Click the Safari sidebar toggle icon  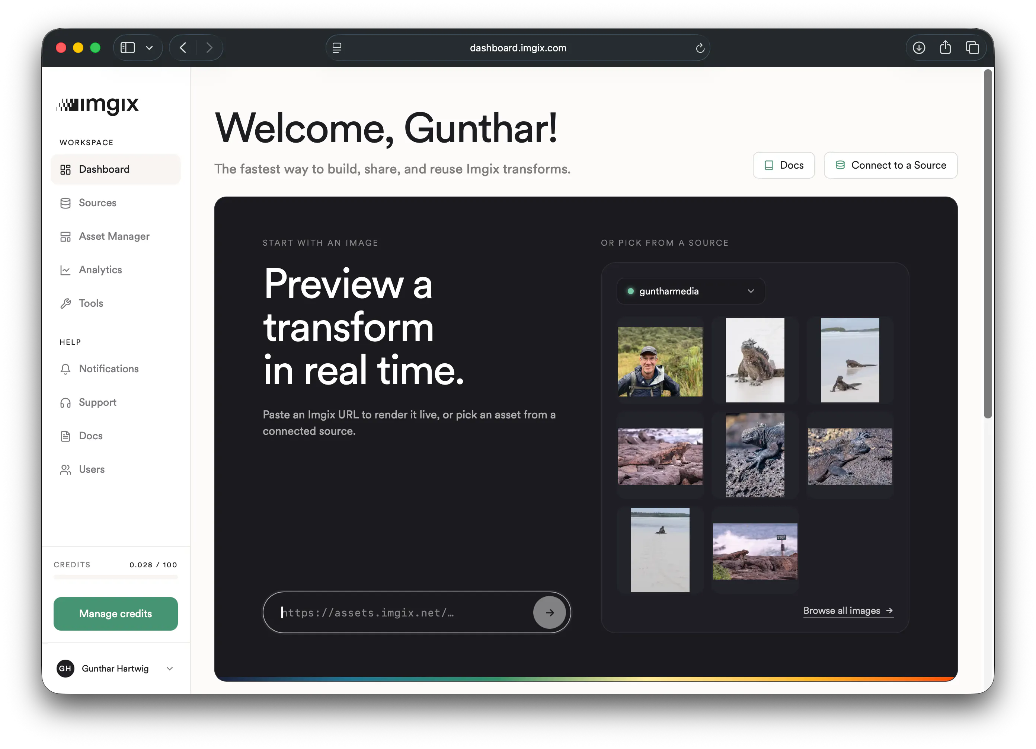coord(127,48)
